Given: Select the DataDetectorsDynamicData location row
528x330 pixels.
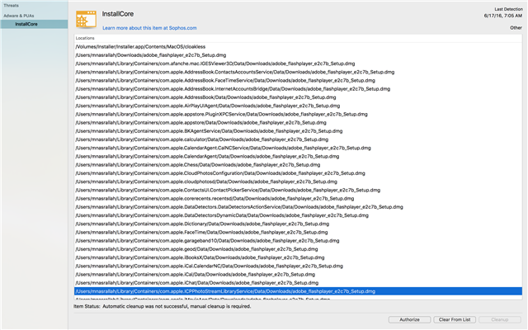Looking at the screenshot, I should [298, 215].
